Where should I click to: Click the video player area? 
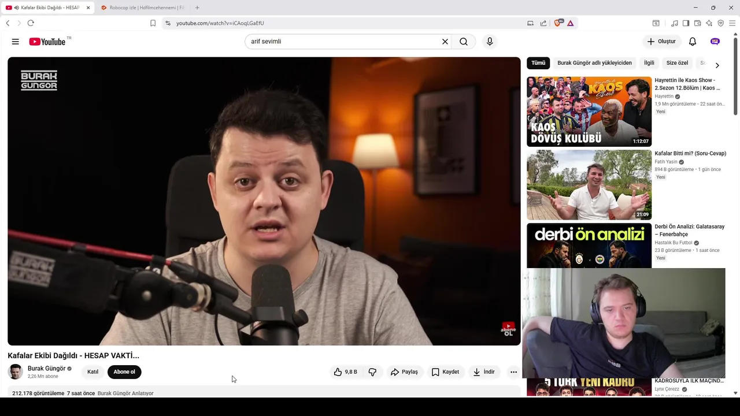(264, 201)
